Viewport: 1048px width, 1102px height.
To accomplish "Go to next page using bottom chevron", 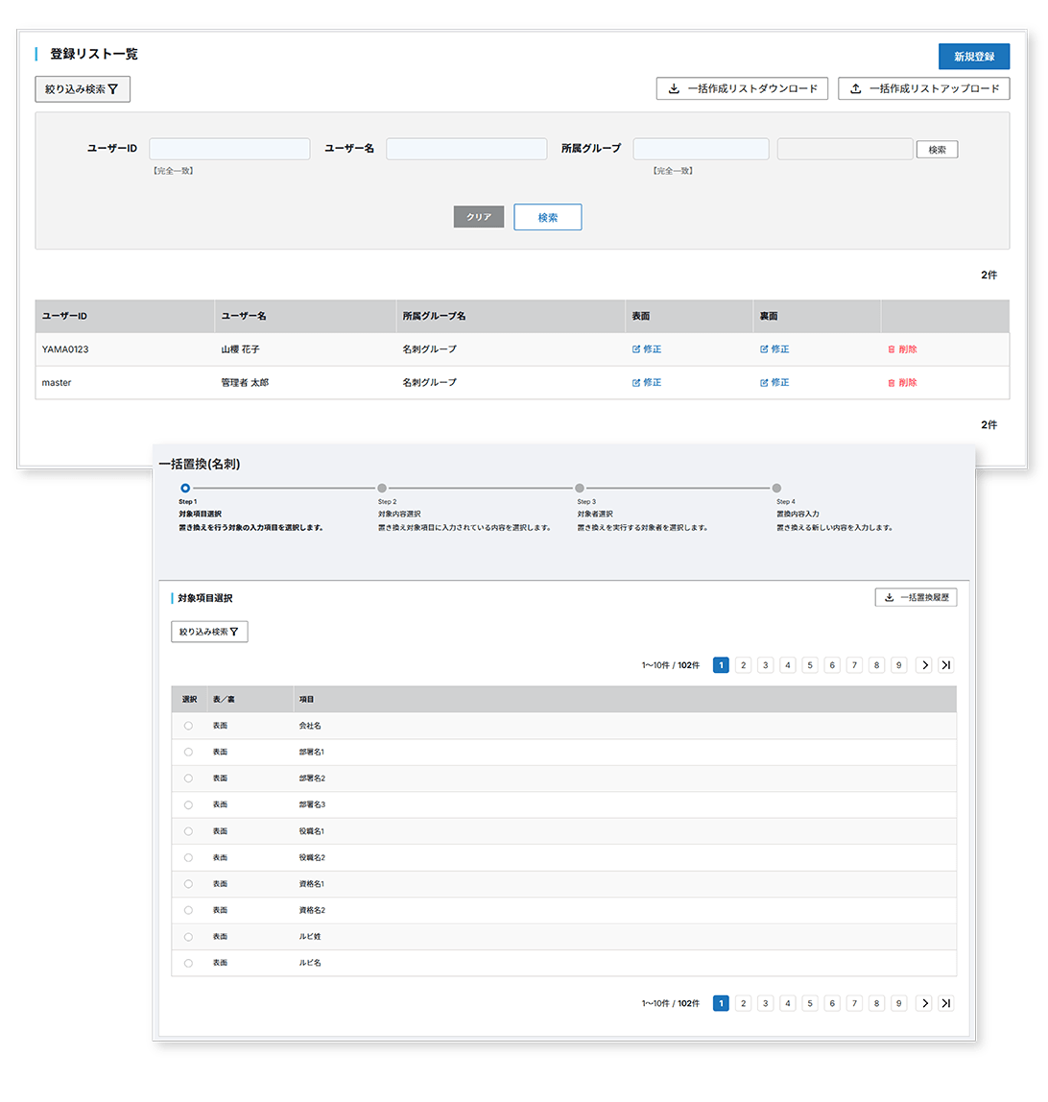I will click(x=924, y=1003).
